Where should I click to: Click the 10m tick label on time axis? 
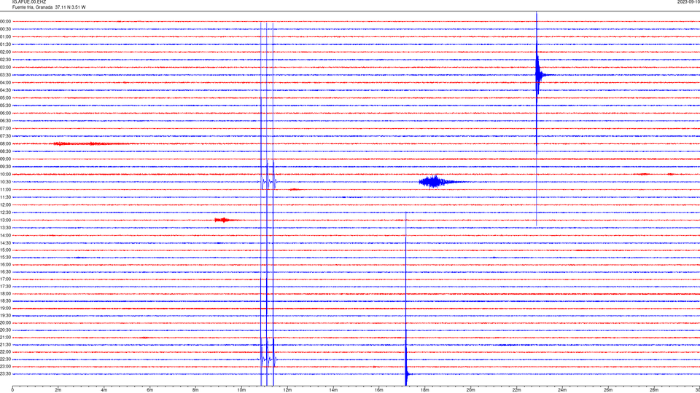(x=241, y=390)
